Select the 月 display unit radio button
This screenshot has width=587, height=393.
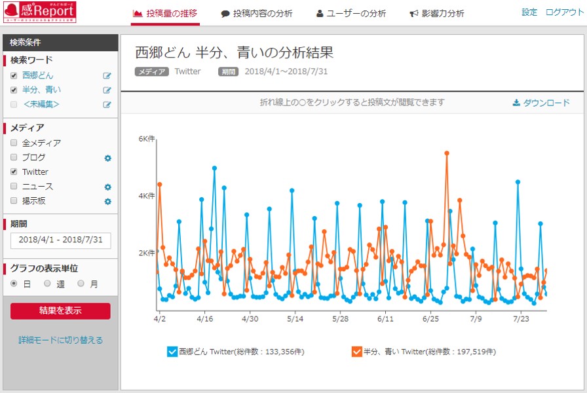[81, 284]
